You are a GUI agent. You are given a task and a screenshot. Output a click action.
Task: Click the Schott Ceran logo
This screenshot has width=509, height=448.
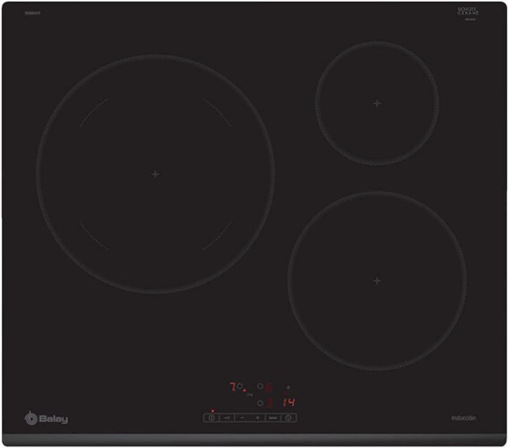(468, 12)
